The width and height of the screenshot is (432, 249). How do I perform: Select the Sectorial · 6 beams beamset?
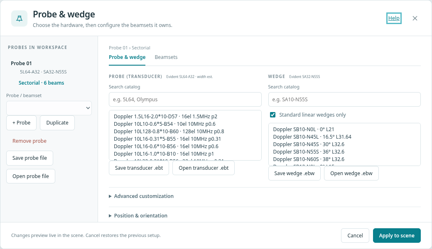point(41,83)
